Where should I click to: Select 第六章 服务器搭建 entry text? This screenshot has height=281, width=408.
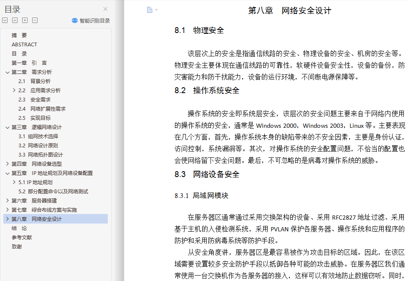click(34, 200)
